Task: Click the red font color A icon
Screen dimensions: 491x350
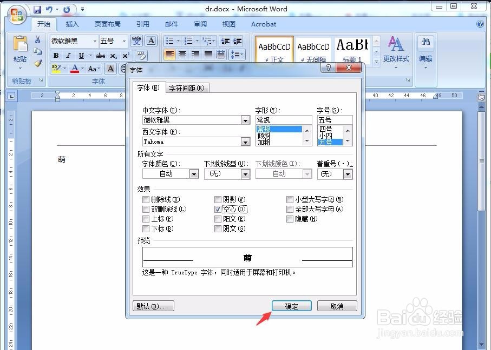Action: [75, 69]
